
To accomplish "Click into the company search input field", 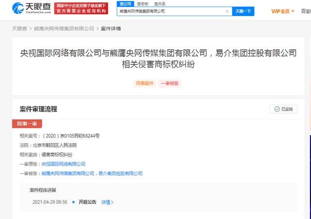I will point(170,11).
